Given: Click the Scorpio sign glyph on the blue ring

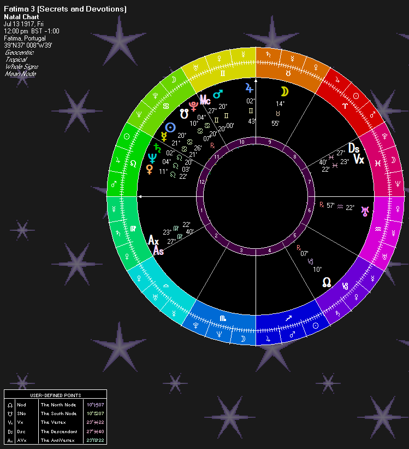Looking at the screenshot, I should pyautogui.click(x=223, y=318).
